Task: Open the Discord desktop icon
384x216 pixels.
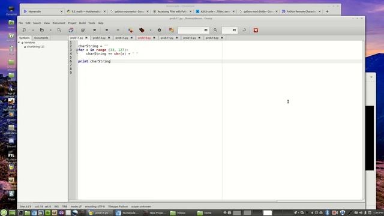Action: coord(11,143)
